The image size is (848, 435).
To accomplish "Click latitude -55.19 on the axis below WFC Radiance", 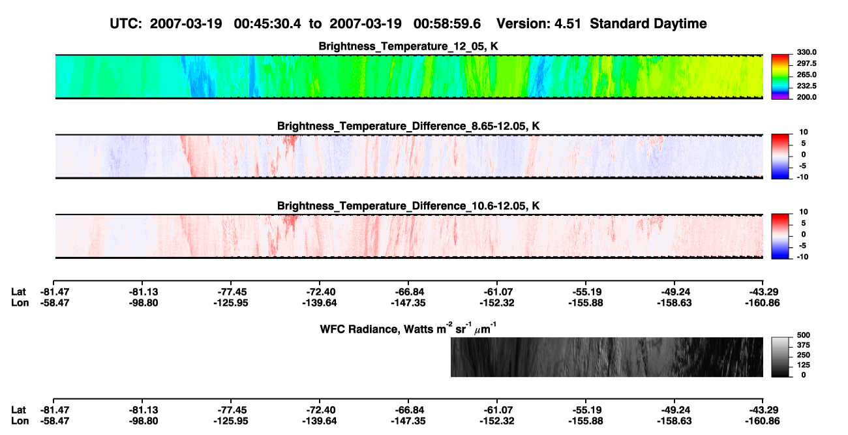I will pyautogui.click(x=585, y=410).
